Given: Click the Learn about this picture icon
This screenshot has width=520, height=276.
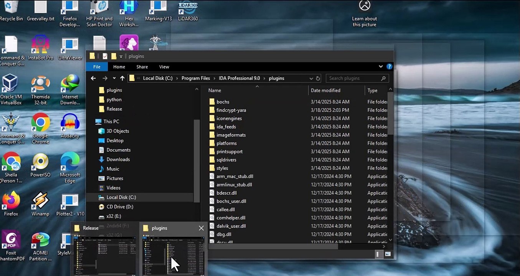Looking at the screenshot, I should click(365, 14).
